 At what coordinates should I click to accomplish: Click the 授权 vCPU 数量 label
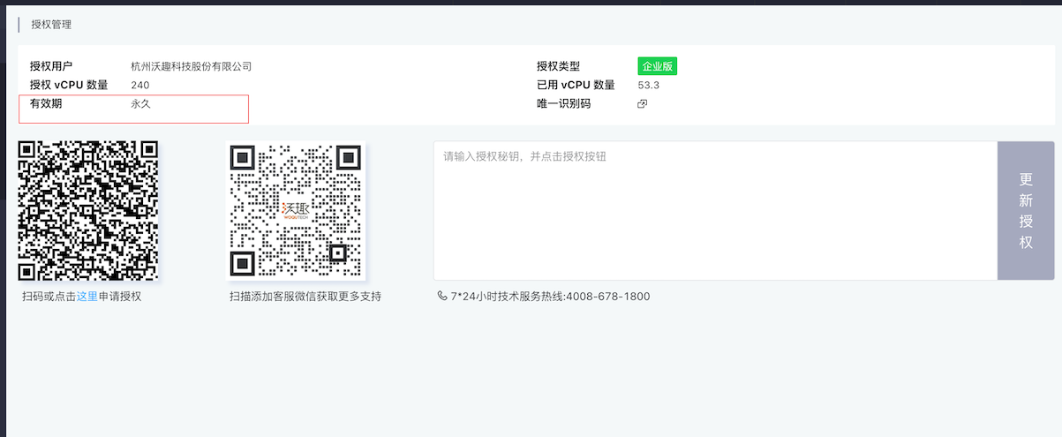pyautogui.click(x=69, y=85)
